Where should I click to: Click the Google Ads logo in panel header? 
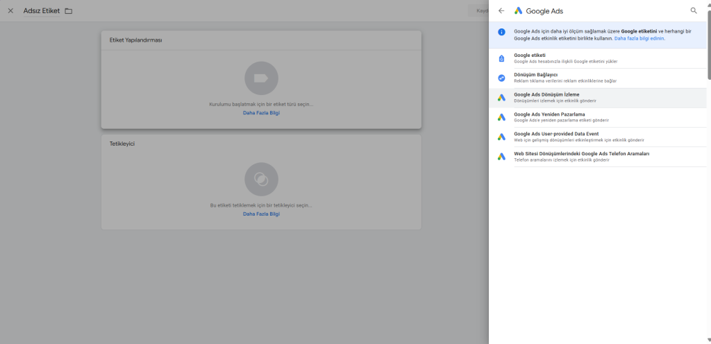518,11
